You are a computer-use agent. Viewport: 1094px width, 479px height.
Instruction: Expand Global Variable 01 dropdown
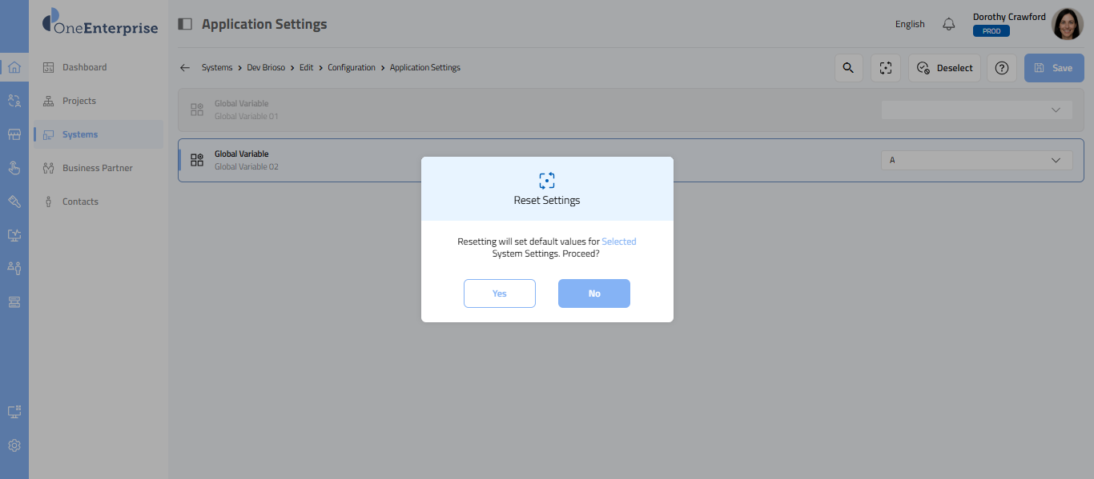pos(976,110)
